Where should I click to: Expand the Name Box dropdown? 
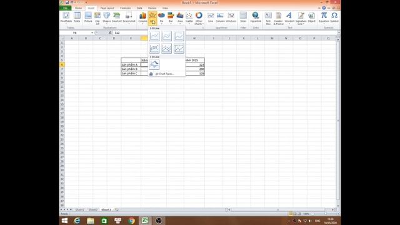(92, 33)
